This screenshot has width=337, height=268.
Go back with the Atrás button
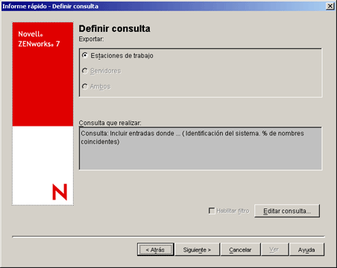point(155,249)
